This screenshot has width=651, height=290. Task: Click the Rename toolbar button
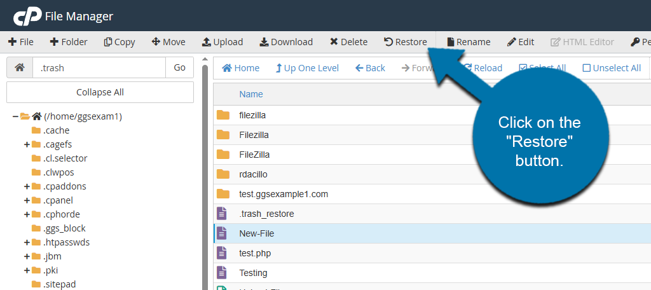pyautogui.click(x=469, y=42)
